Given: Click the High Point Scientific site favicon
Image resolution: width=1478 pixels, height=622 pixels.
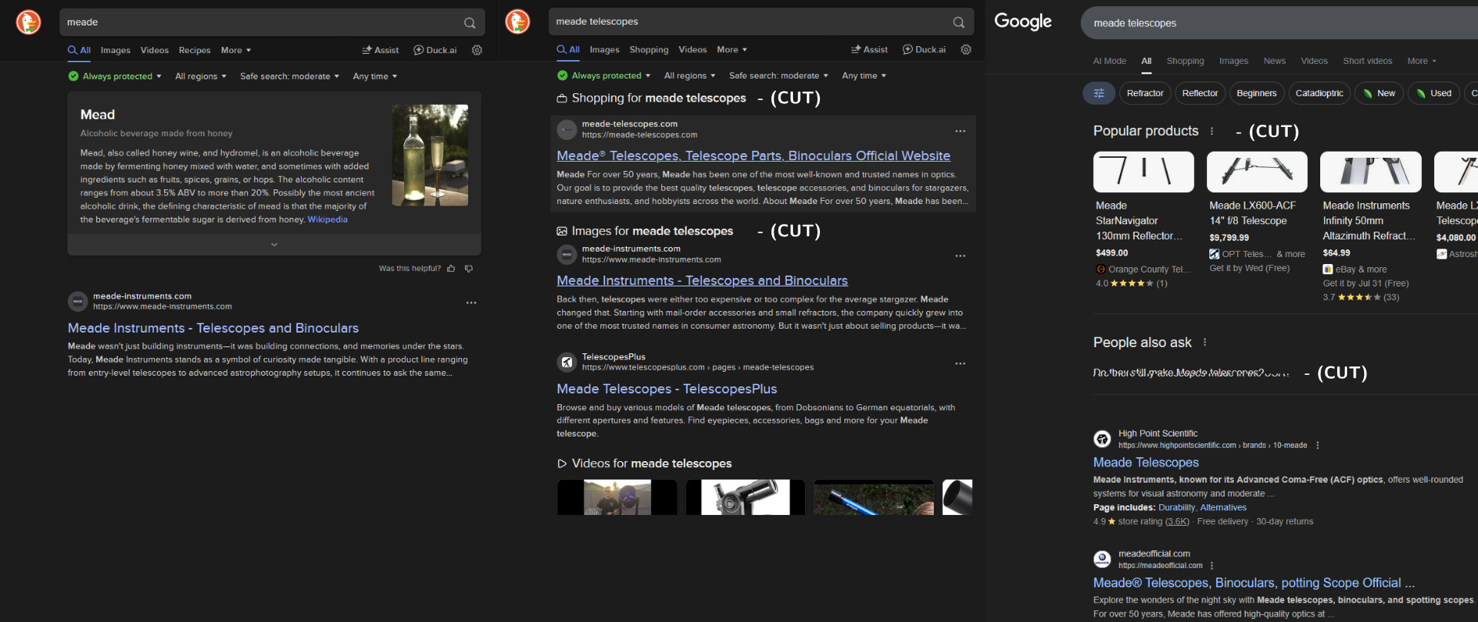Looking at the screenshot, I should coord(1102,439).
